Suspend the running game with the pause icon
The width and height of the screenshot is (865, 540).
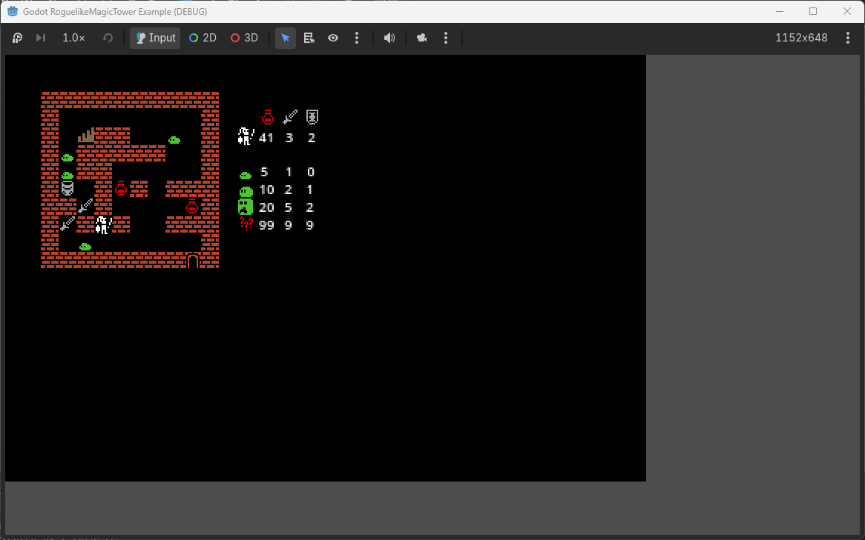point(17,38)
